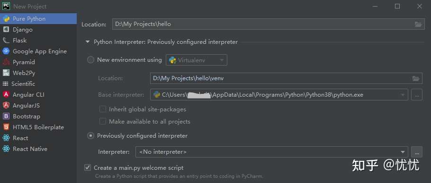Select the Angular CLI icon
Image resolution: width=431 pixels, height=183 pixels.
click(6, 95)
